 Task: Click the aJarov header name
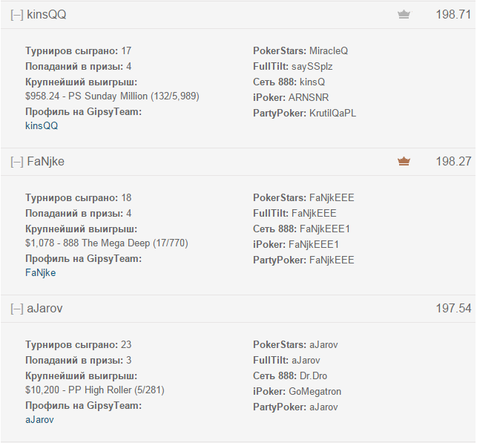(x=45, y=309)
